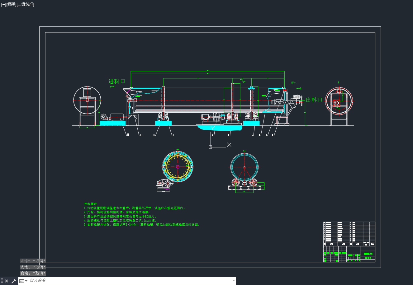This screenshot has width=413, height=285.
Task: Select the cyan support roller cross-section view
Action: [244, 167]
